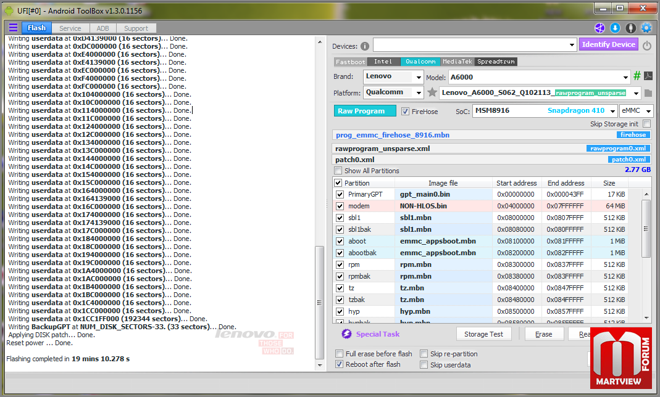660x397 pixels.
Task: Click the Raw Program button
Action: pyautogui.click(x=365, y=111)
